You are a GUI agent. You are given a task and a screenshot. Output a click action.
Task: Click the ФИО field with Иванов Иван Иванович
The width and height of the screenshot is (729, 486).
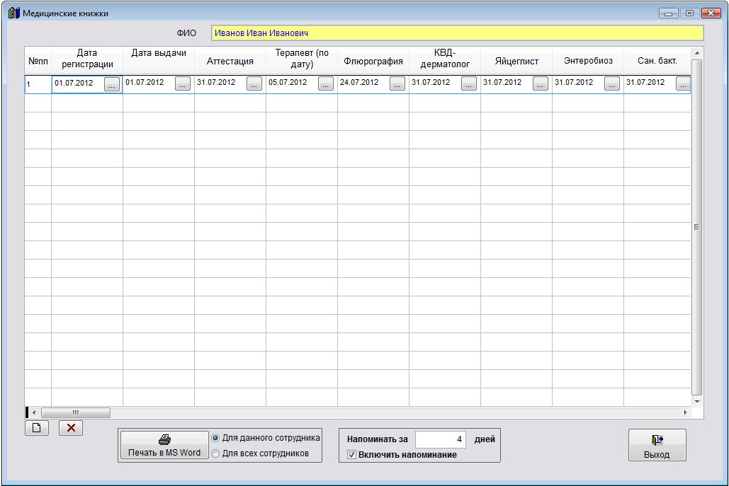(x=457, y=33)
